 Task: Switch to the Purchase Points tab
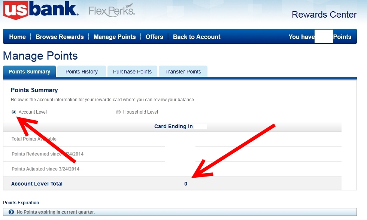point(132,72)
